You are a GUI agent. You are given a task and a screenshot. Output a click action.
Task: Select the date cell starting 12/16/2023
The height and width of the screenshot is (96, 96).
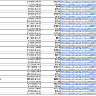(x=34, y=67)
